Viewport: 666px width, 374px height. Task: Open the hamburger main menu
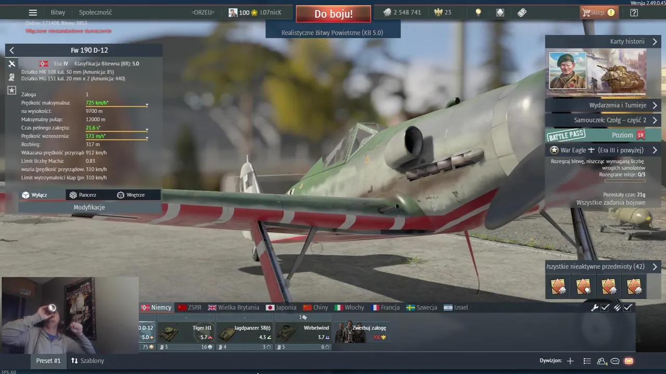point(33,12)
